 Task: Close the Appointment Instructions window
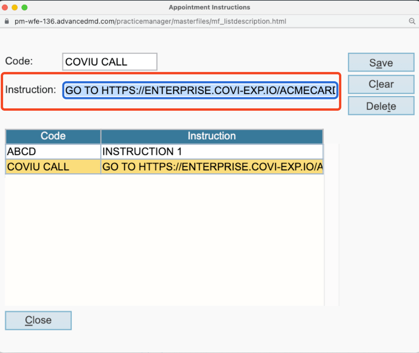[x=38, y=320]
